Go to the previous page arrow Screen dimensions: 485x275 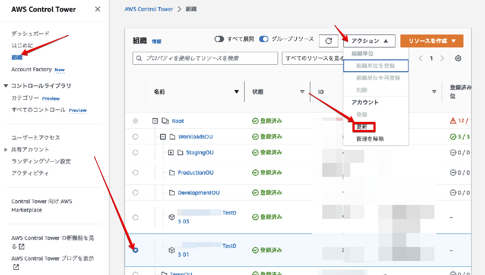420,58
